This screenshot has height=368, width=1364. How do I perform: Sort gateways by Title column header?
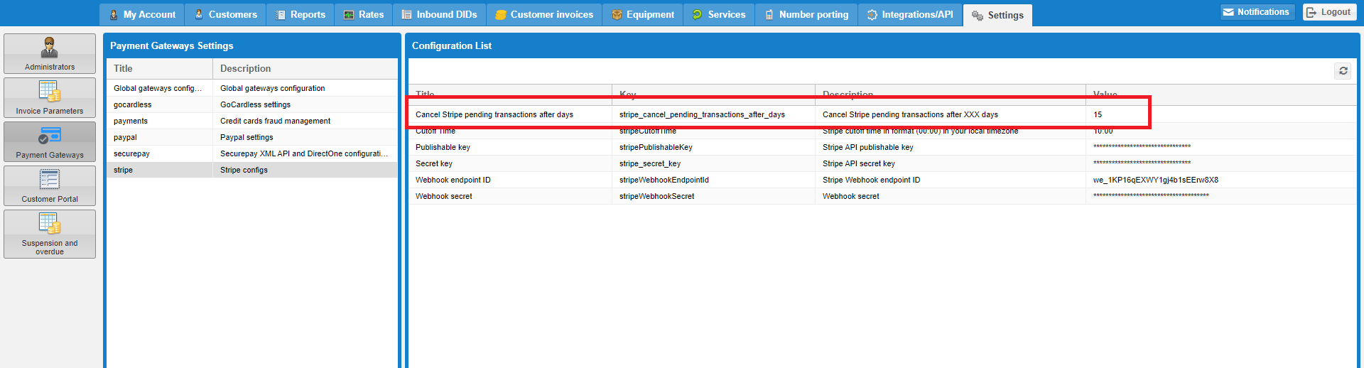click(159, 68)
